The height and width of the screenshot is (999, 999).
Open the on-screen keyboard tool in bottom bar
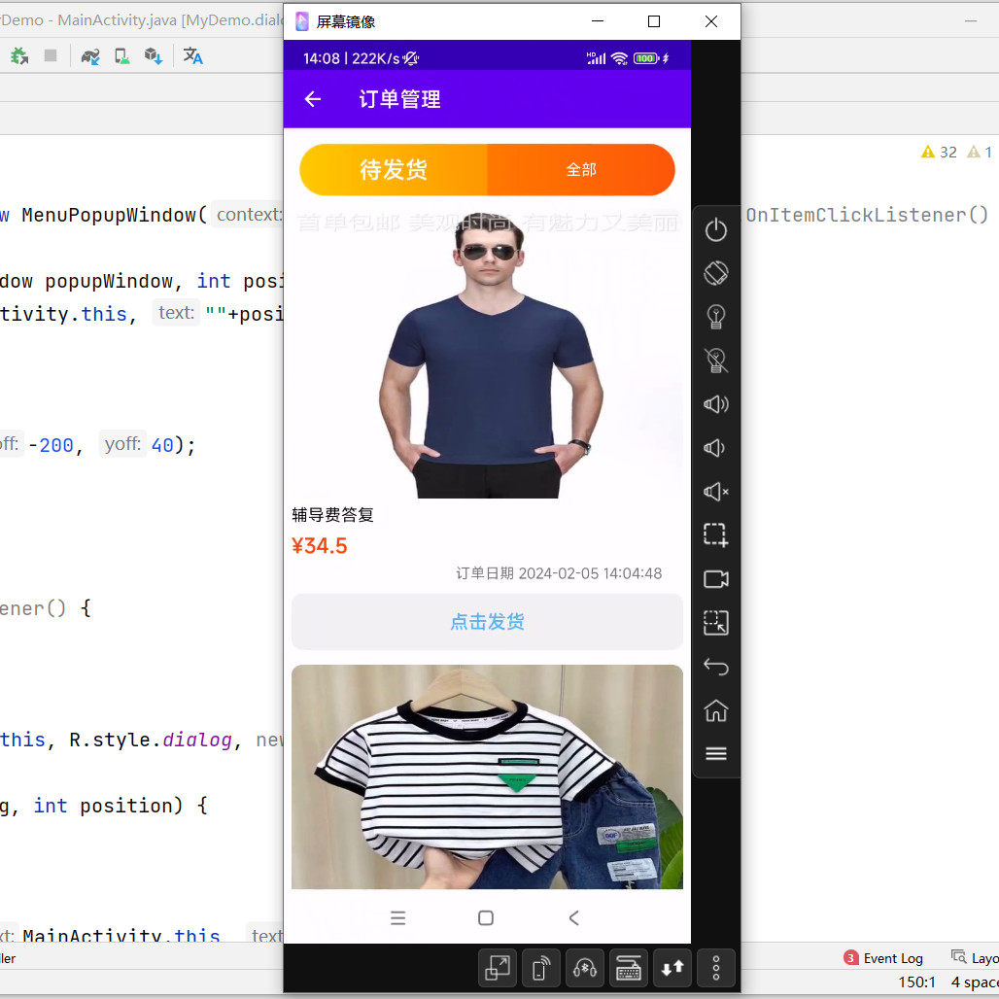click(x=628, y=968)
